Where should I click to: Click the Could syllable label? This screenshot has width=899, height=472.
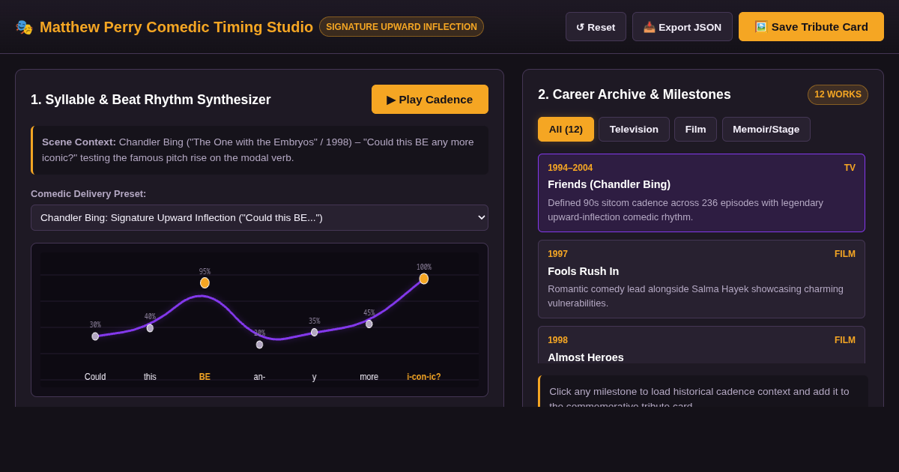click(x=95, y=377)
